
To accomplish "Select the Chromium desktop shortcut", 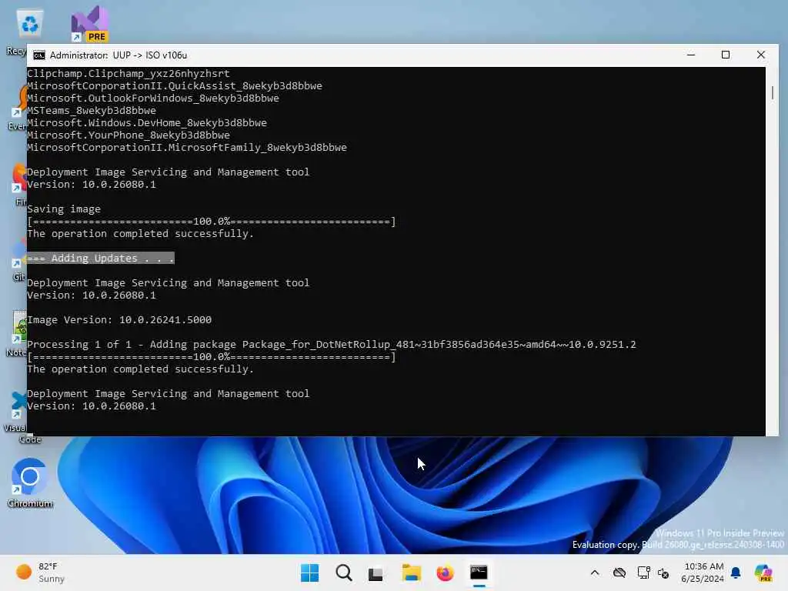I will pyautogui.click(x=30, y=483).
